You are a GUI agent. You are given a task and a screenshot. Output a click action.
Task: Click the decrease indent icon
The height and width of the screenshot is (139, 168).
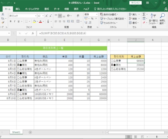pos(68,22)
